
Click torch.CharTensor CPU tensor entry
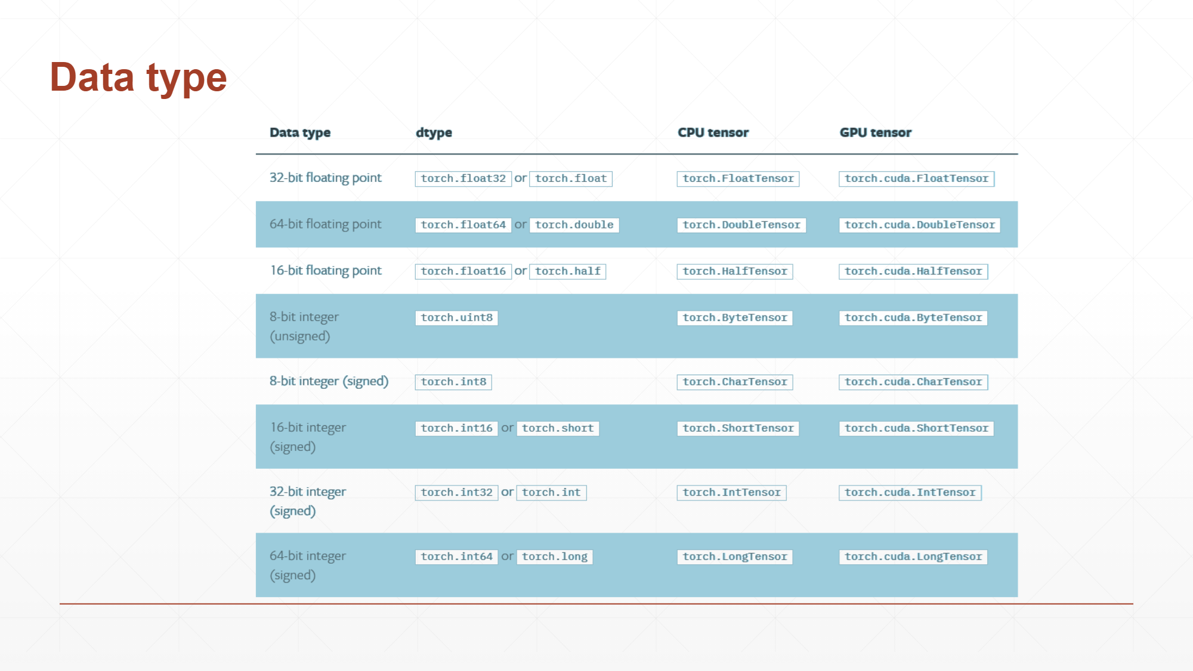click(734, 382)
